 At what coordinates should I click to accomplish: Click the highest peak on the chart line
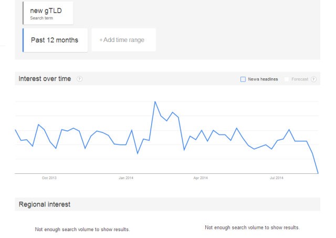click(x=155, y=101)
